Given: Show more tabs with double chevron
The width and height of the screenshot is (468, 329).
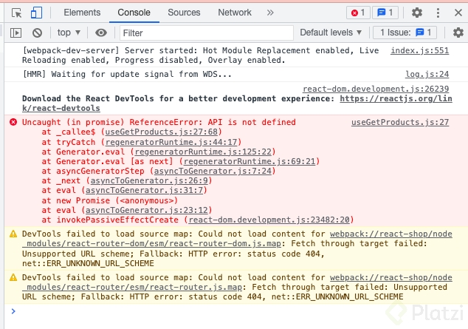Looking at the screenshot, I should click(x=270, y=13).
